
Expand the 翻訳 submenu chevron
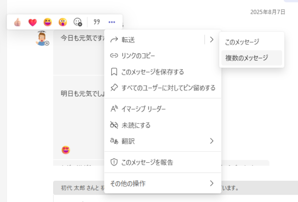coord(211,141)
